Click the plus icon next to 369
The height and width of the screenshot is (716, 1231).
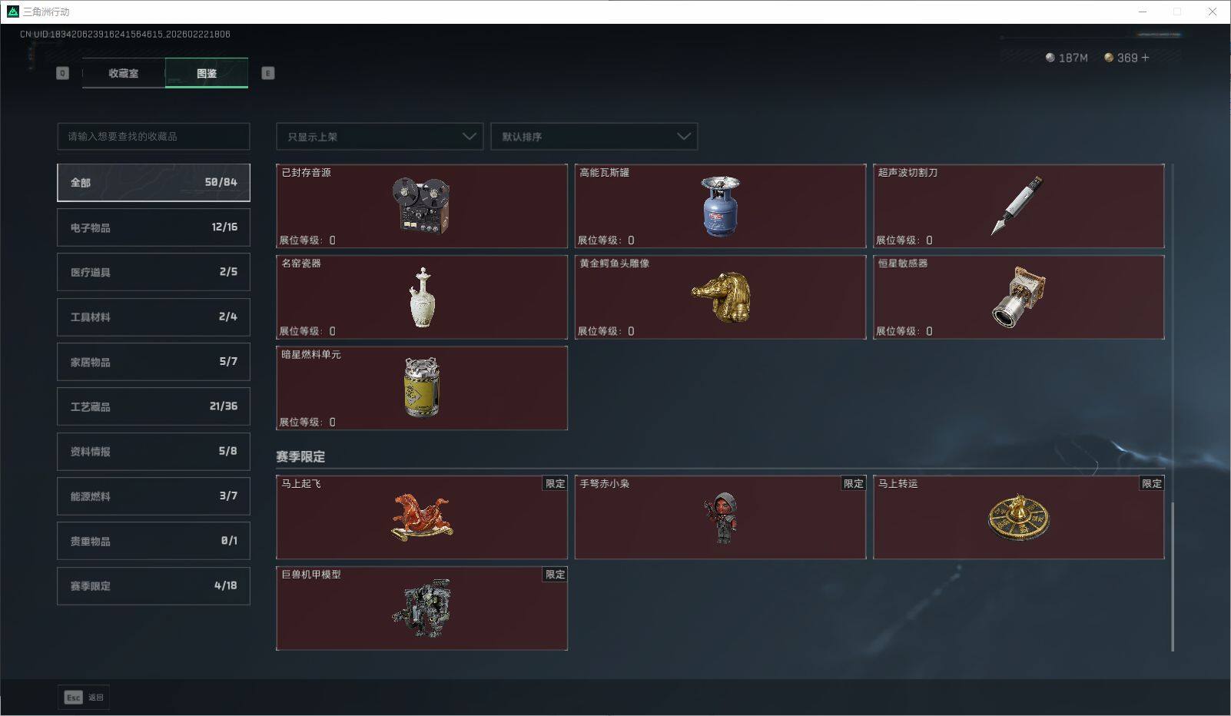1145,58
